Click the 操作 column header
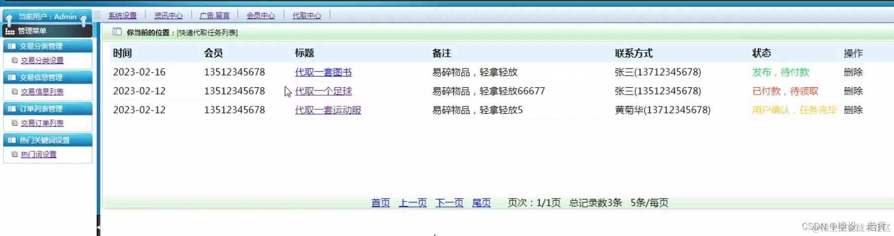 coord(853,53)
